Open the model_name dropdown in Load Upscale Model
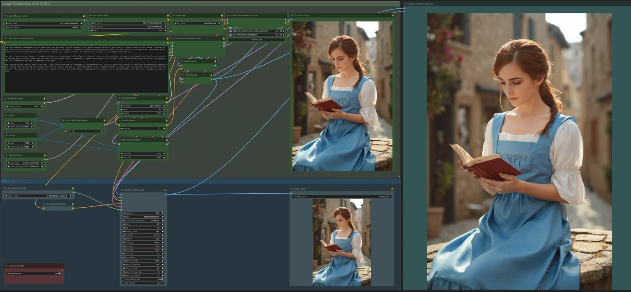Viewport: 631px width, 292px height. [39, 196]
